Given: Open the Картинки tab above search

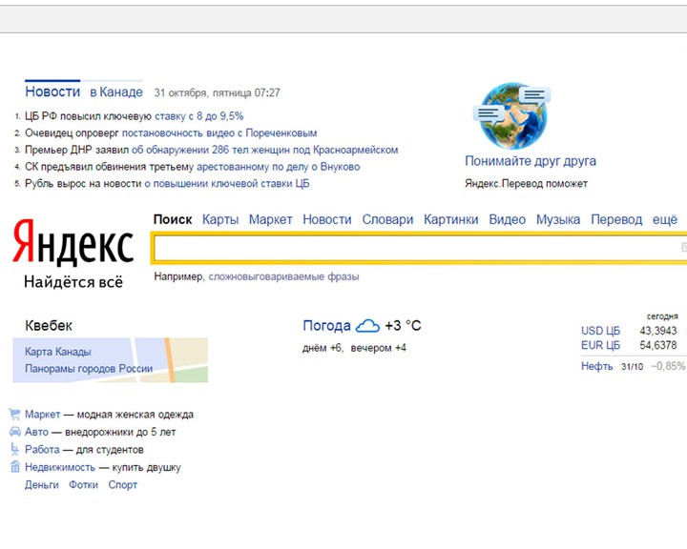Looking at the screenshot, I should point(450,219).
